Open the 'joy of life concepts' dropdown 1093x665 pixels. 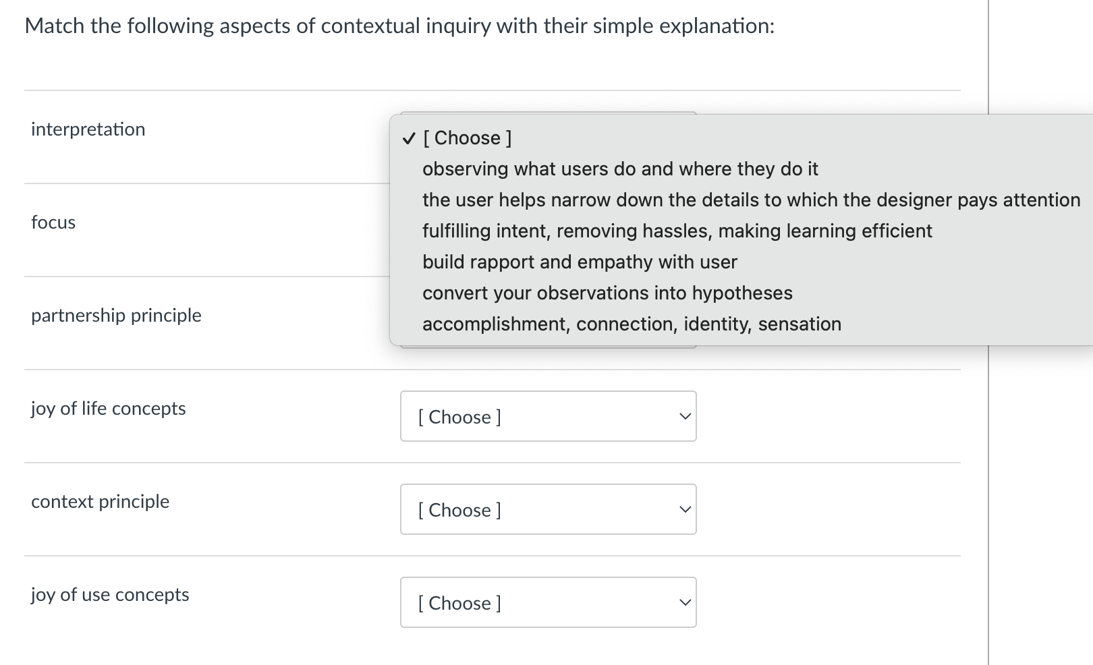point(547,417)
